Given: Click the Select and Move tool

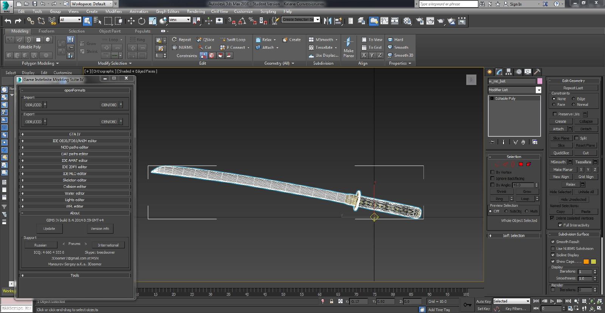Looking at the screenshot, I should [x=131, y=21].
